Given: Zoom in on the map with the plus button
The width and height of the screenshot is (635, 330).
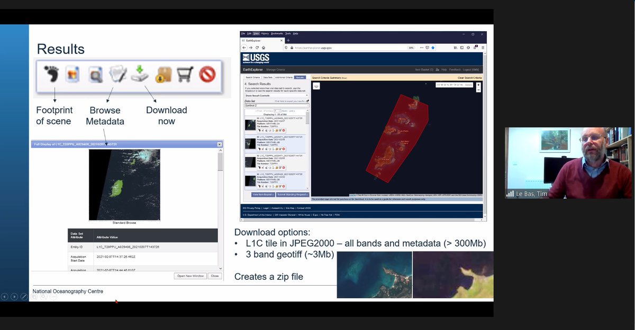Looking at the screenshot, I should 478,84.
